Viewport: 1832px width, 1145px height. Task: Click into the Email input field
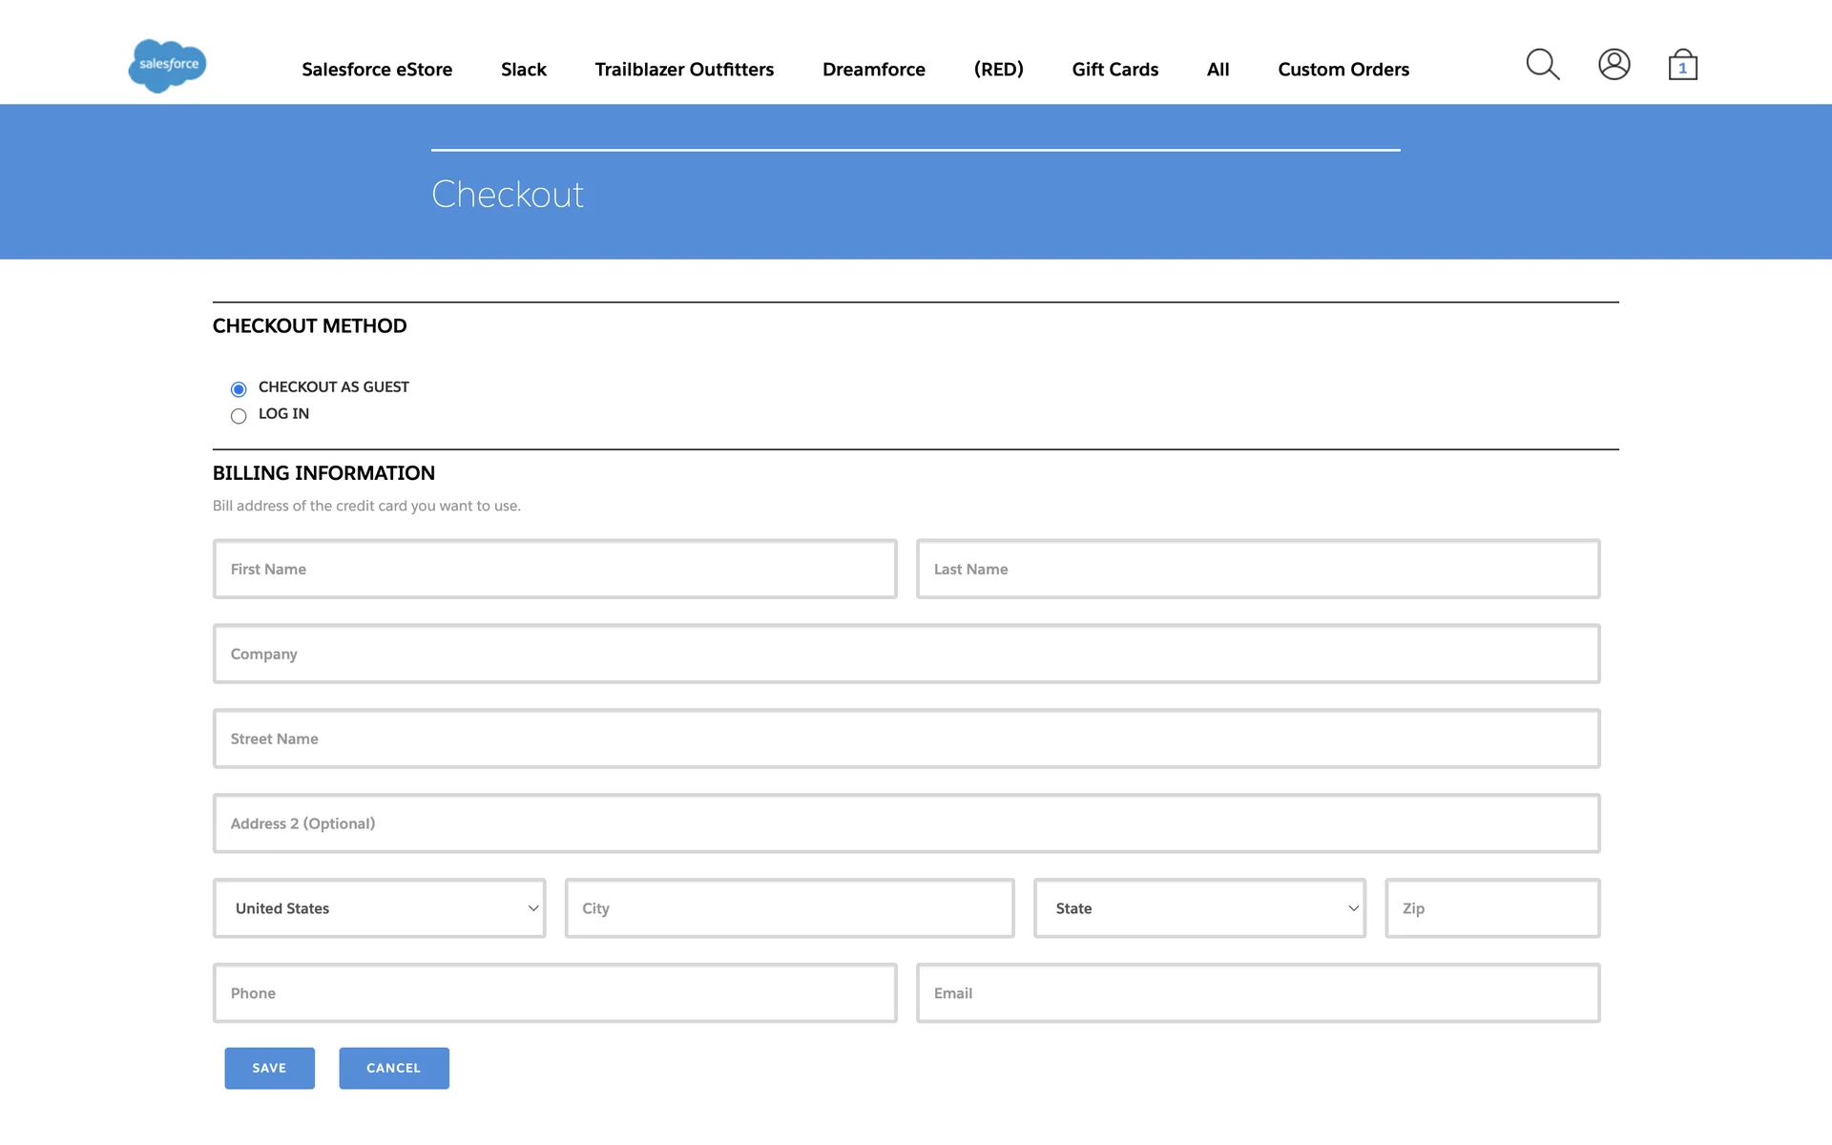point(1258,993)
